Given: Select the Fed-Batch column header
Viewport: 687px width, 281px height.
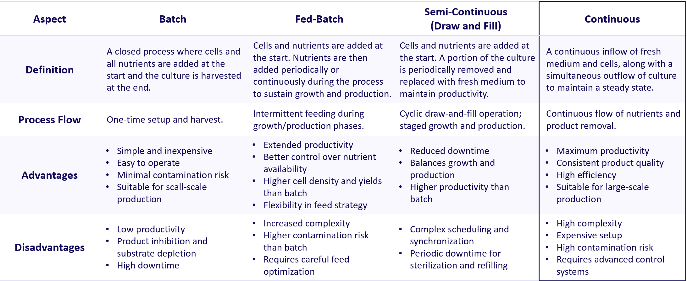Looking at the screenshot, I should 319,19.
